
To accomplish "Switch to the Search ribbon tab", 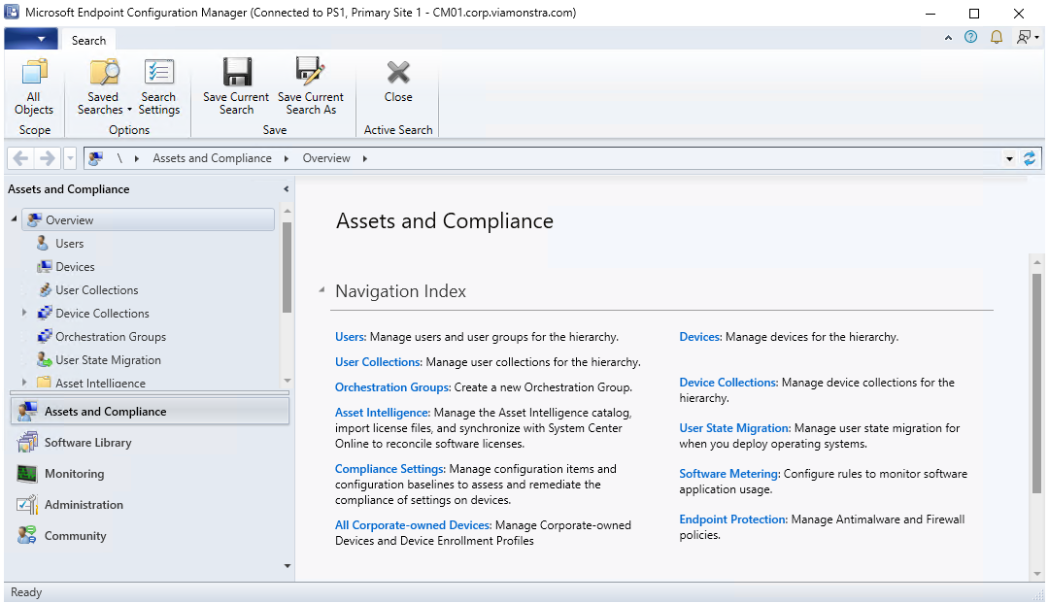I will click(88, 40).
